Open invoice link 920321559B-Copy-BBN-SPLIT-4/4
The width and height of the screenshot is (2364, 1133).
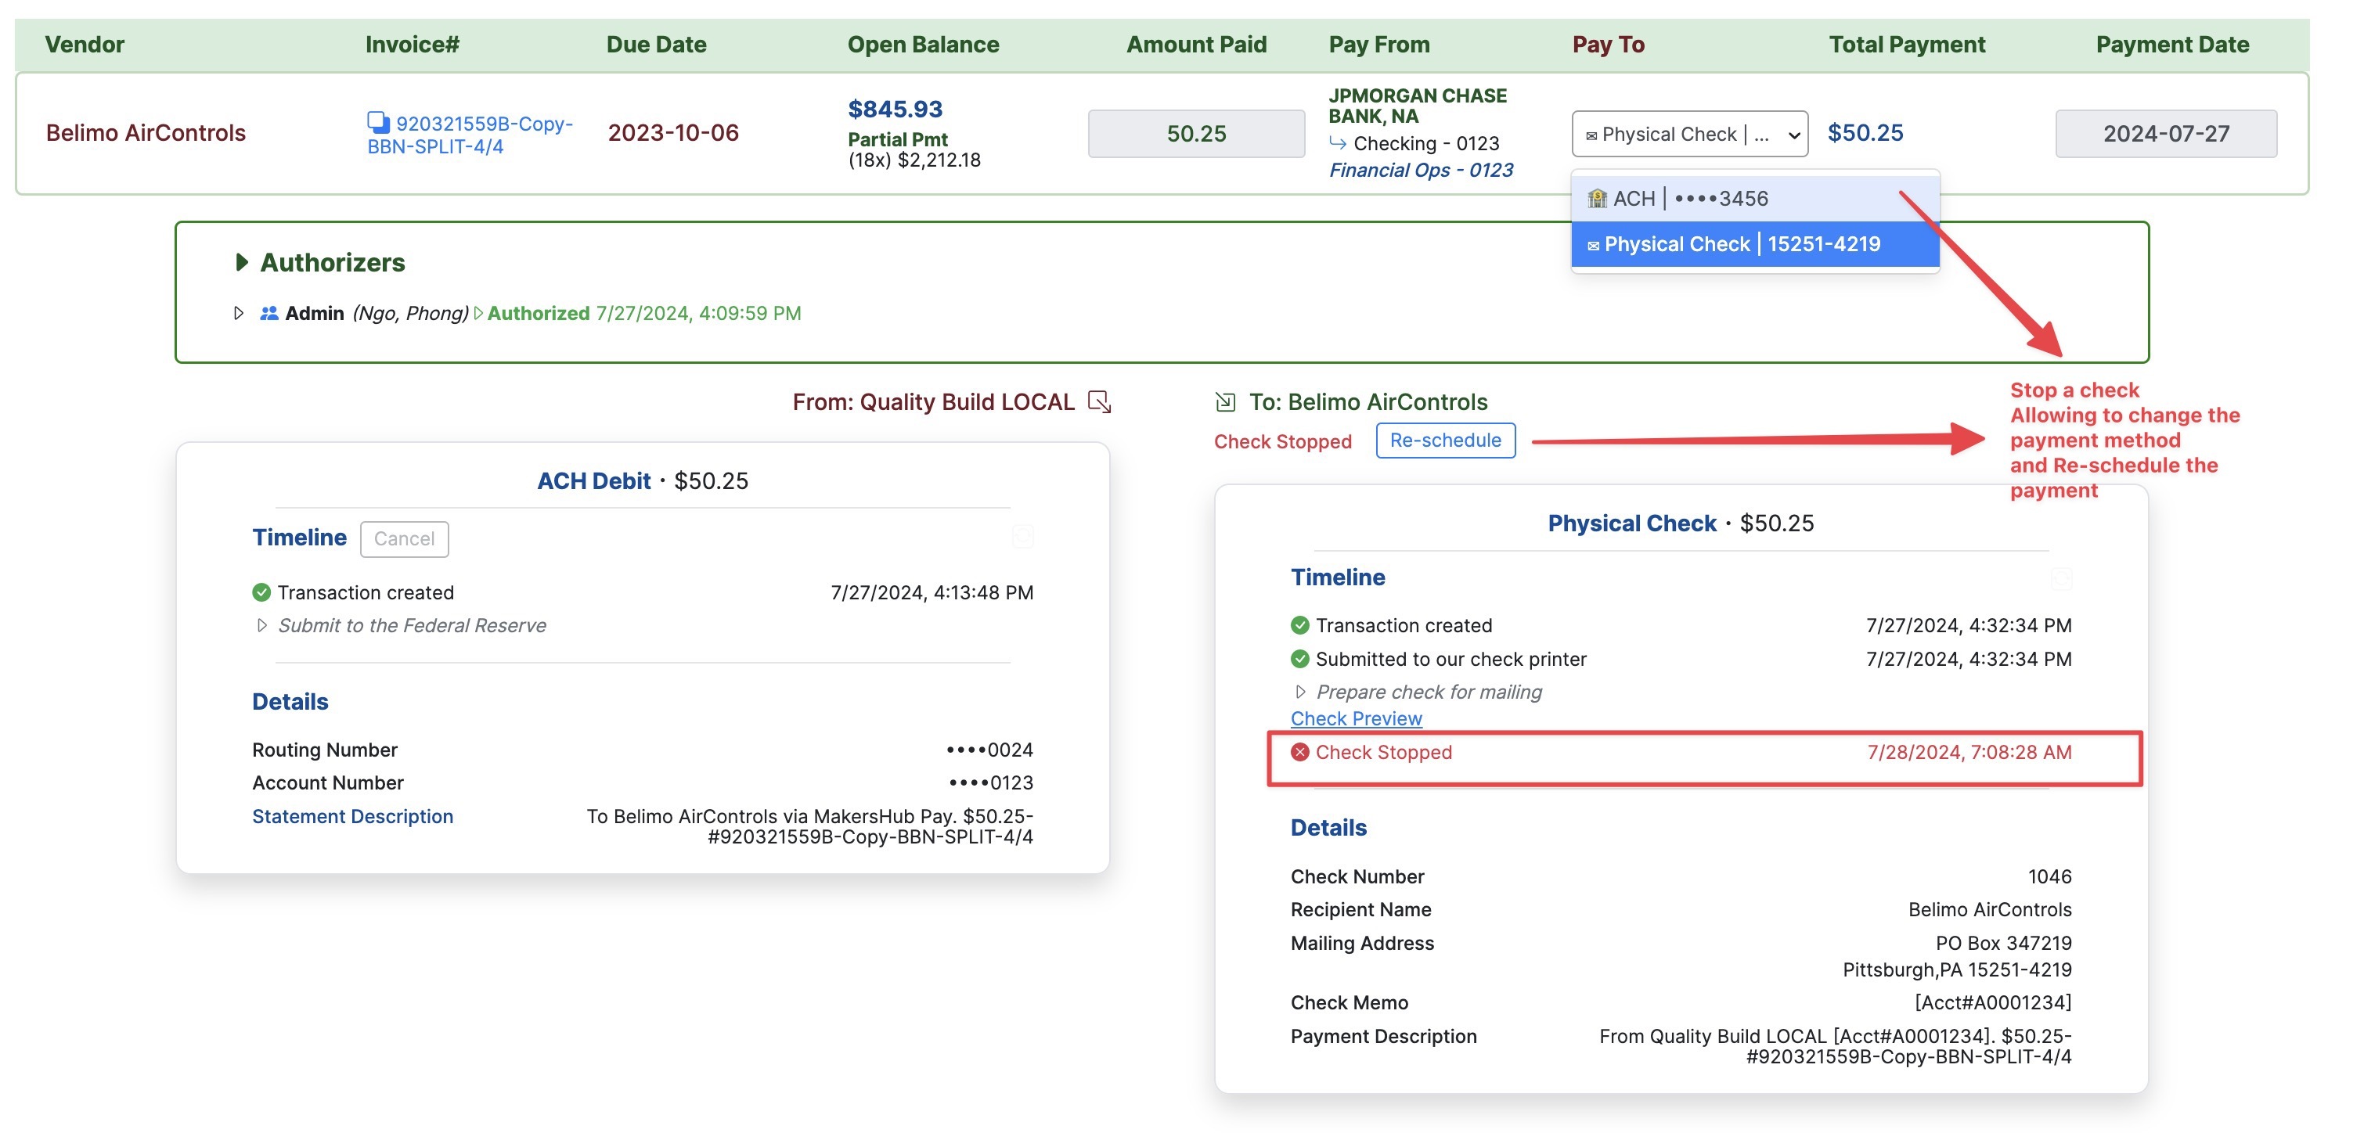(x=470, y=135)
